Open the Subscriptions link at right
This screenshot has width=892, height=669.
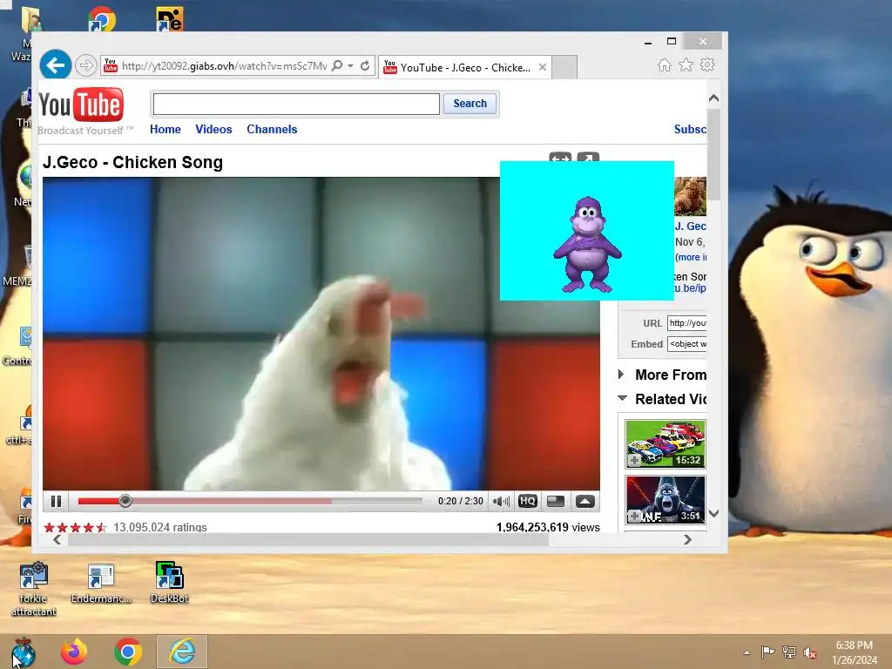pos(690,129)
